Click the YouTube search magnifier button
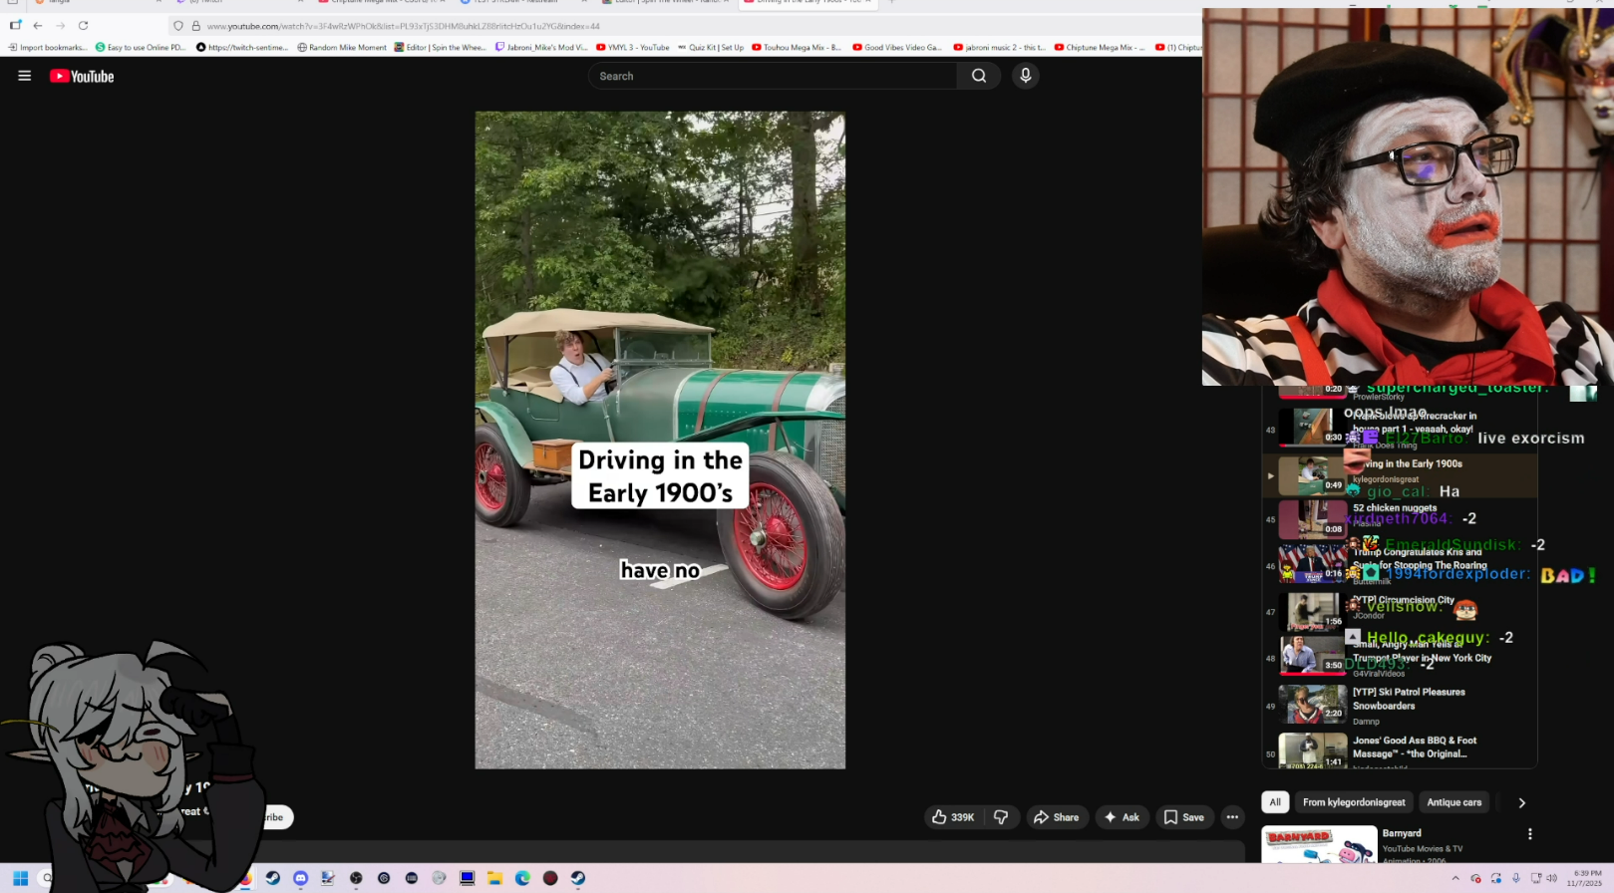 click(979, 76)
